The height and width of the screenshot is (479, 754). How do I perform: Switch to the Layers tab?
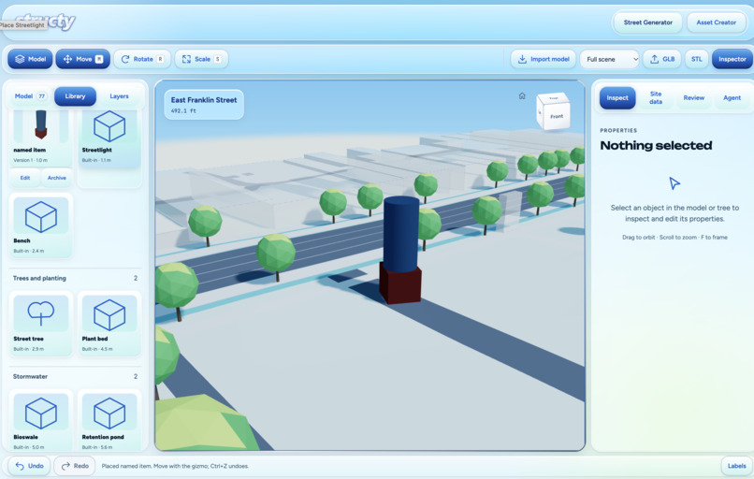tap(119, 96)
